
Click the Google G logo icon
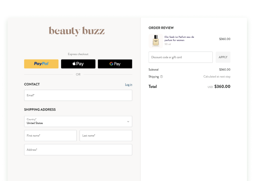point(111,64)
